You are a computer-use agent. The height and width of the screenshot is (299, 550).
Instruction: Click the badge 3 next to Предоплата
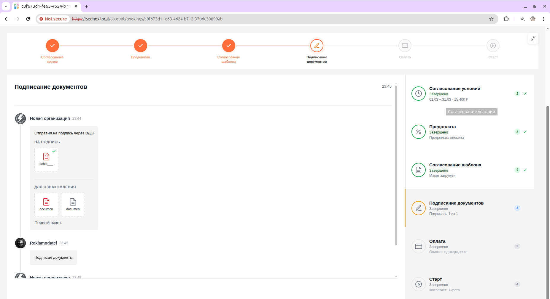517,132
